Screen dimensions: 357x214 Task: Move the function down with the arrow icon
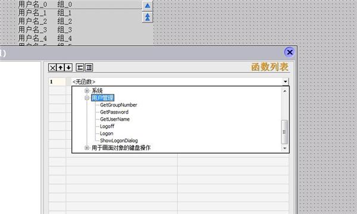68,68
